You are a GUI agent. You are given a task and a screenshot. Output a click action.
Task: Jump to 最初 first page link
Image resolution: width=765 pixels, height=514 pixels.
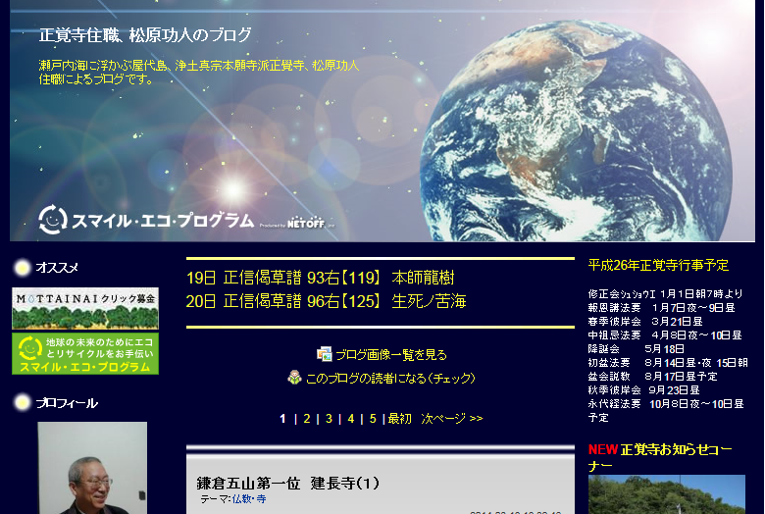(399, 418)
